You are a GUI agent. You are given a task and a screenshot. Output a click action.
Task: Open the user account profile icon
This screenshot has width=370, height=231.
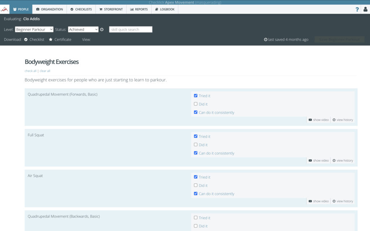[365, 9]
